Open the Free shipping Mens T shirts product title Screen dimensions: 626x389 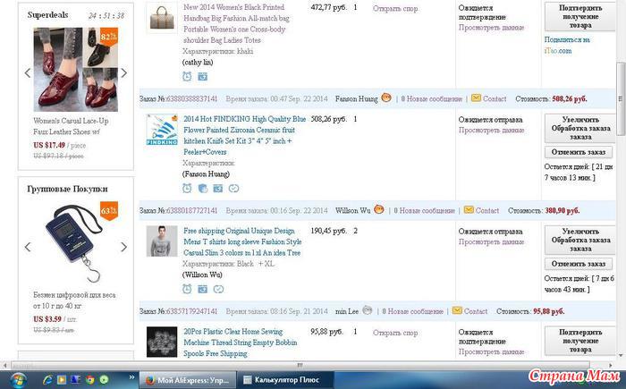242,241
